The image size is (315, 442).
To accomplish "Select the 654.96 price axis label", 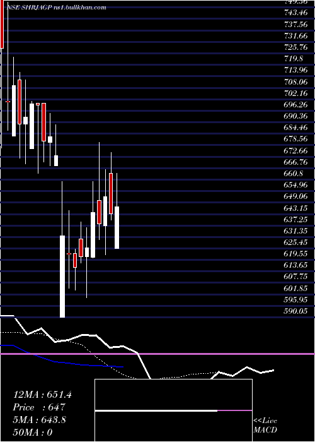I will 295,185.
